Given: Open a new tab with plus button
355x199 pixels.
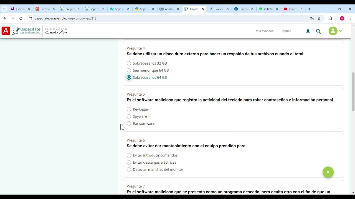Looking at the screenshot, I should (x=310, y=9).
